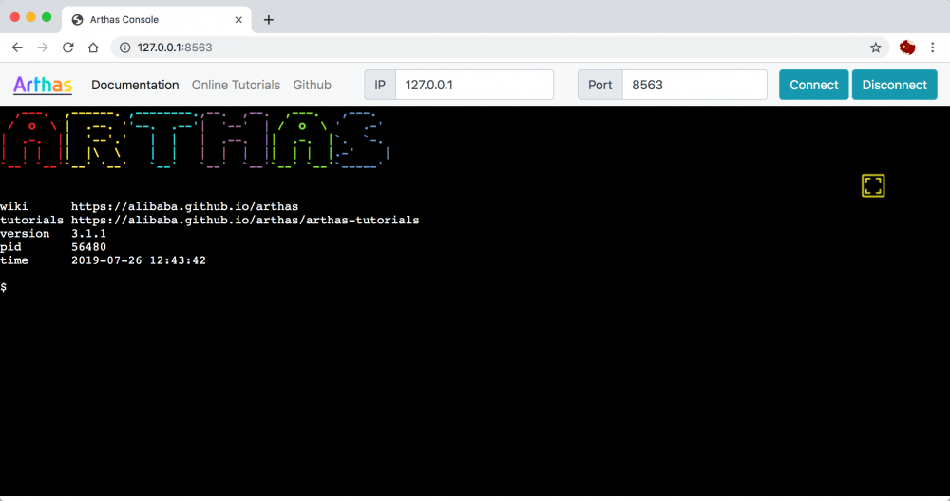Focus the Port input field
Viewport: 950px width, 501px height.
(x=694, y=85)
